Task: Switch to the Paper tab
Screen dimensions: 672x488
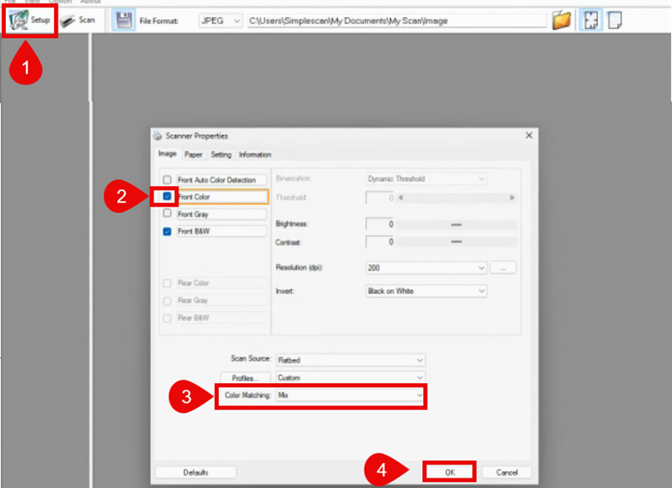Action: 193,155
